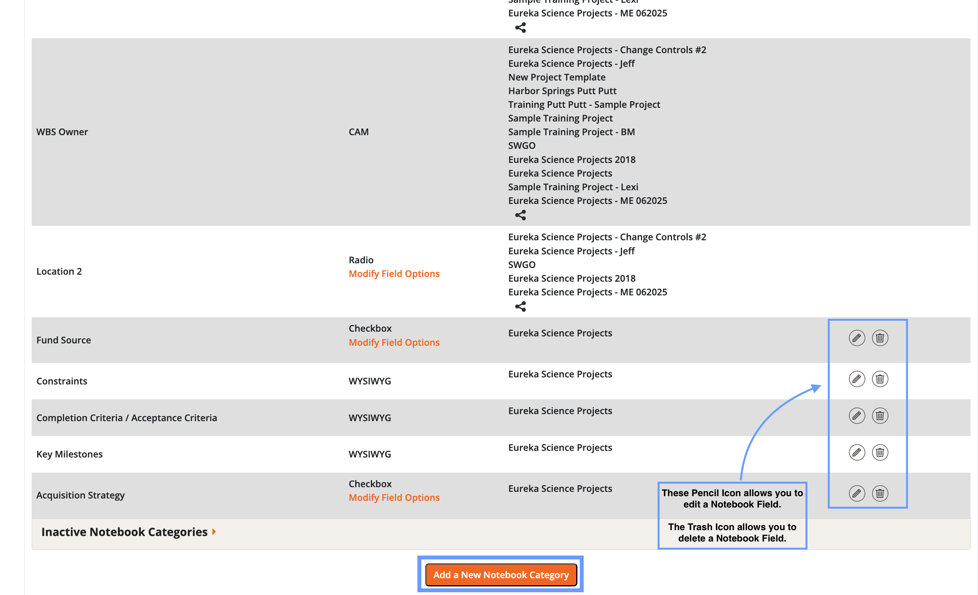The height and width of the screenshot is (595, 978).
Task: Click the Key Milestones field name
Action: click(x=70, y=454)
